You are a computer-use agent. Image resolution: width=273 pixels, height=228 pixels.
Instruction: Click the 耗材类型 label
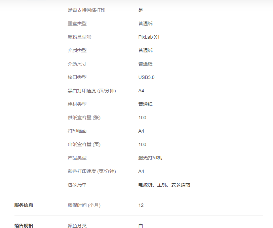[x=77, y=104]
